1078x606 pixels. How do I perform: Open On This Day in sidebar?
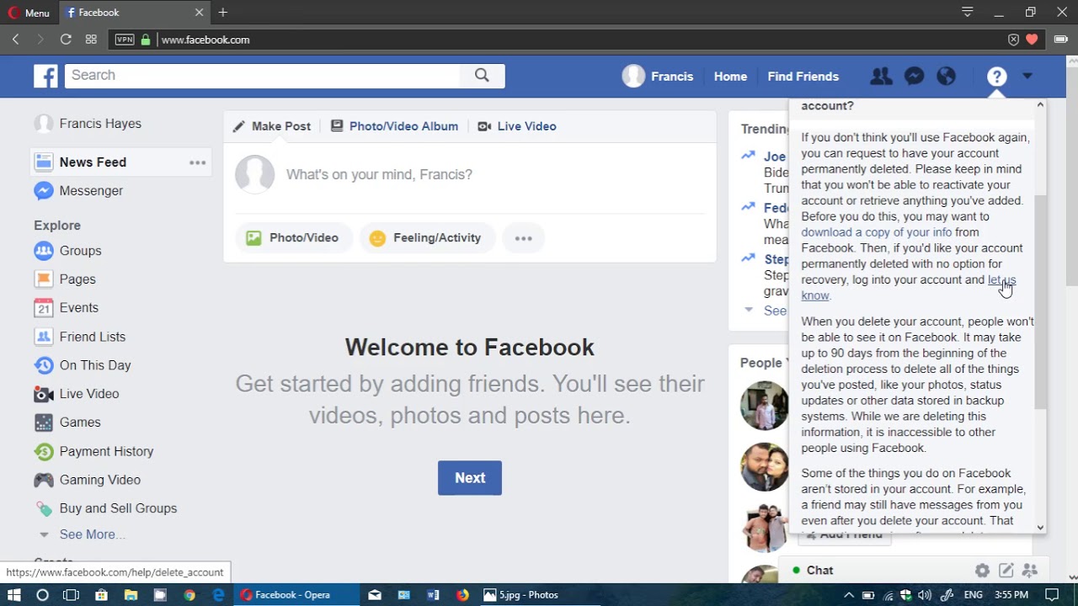[x=94, y=365]
